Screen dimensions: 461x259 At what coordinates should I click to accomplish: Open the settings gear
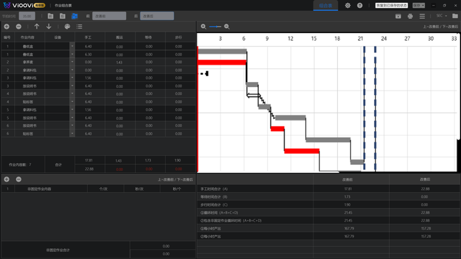tap(348, 5)
